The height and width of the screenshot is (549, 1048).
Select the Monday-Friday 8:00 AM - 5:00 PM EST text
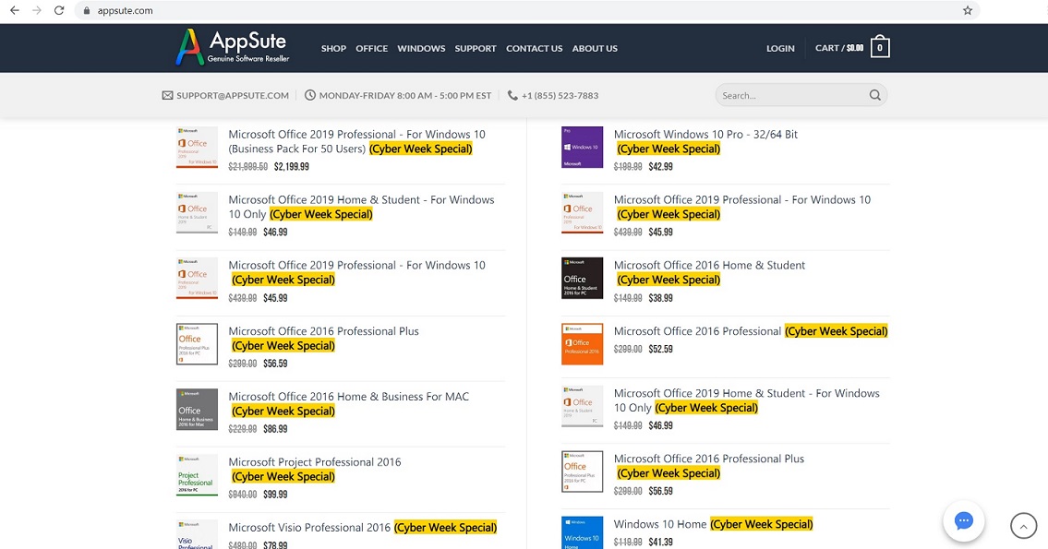point(405,96)
